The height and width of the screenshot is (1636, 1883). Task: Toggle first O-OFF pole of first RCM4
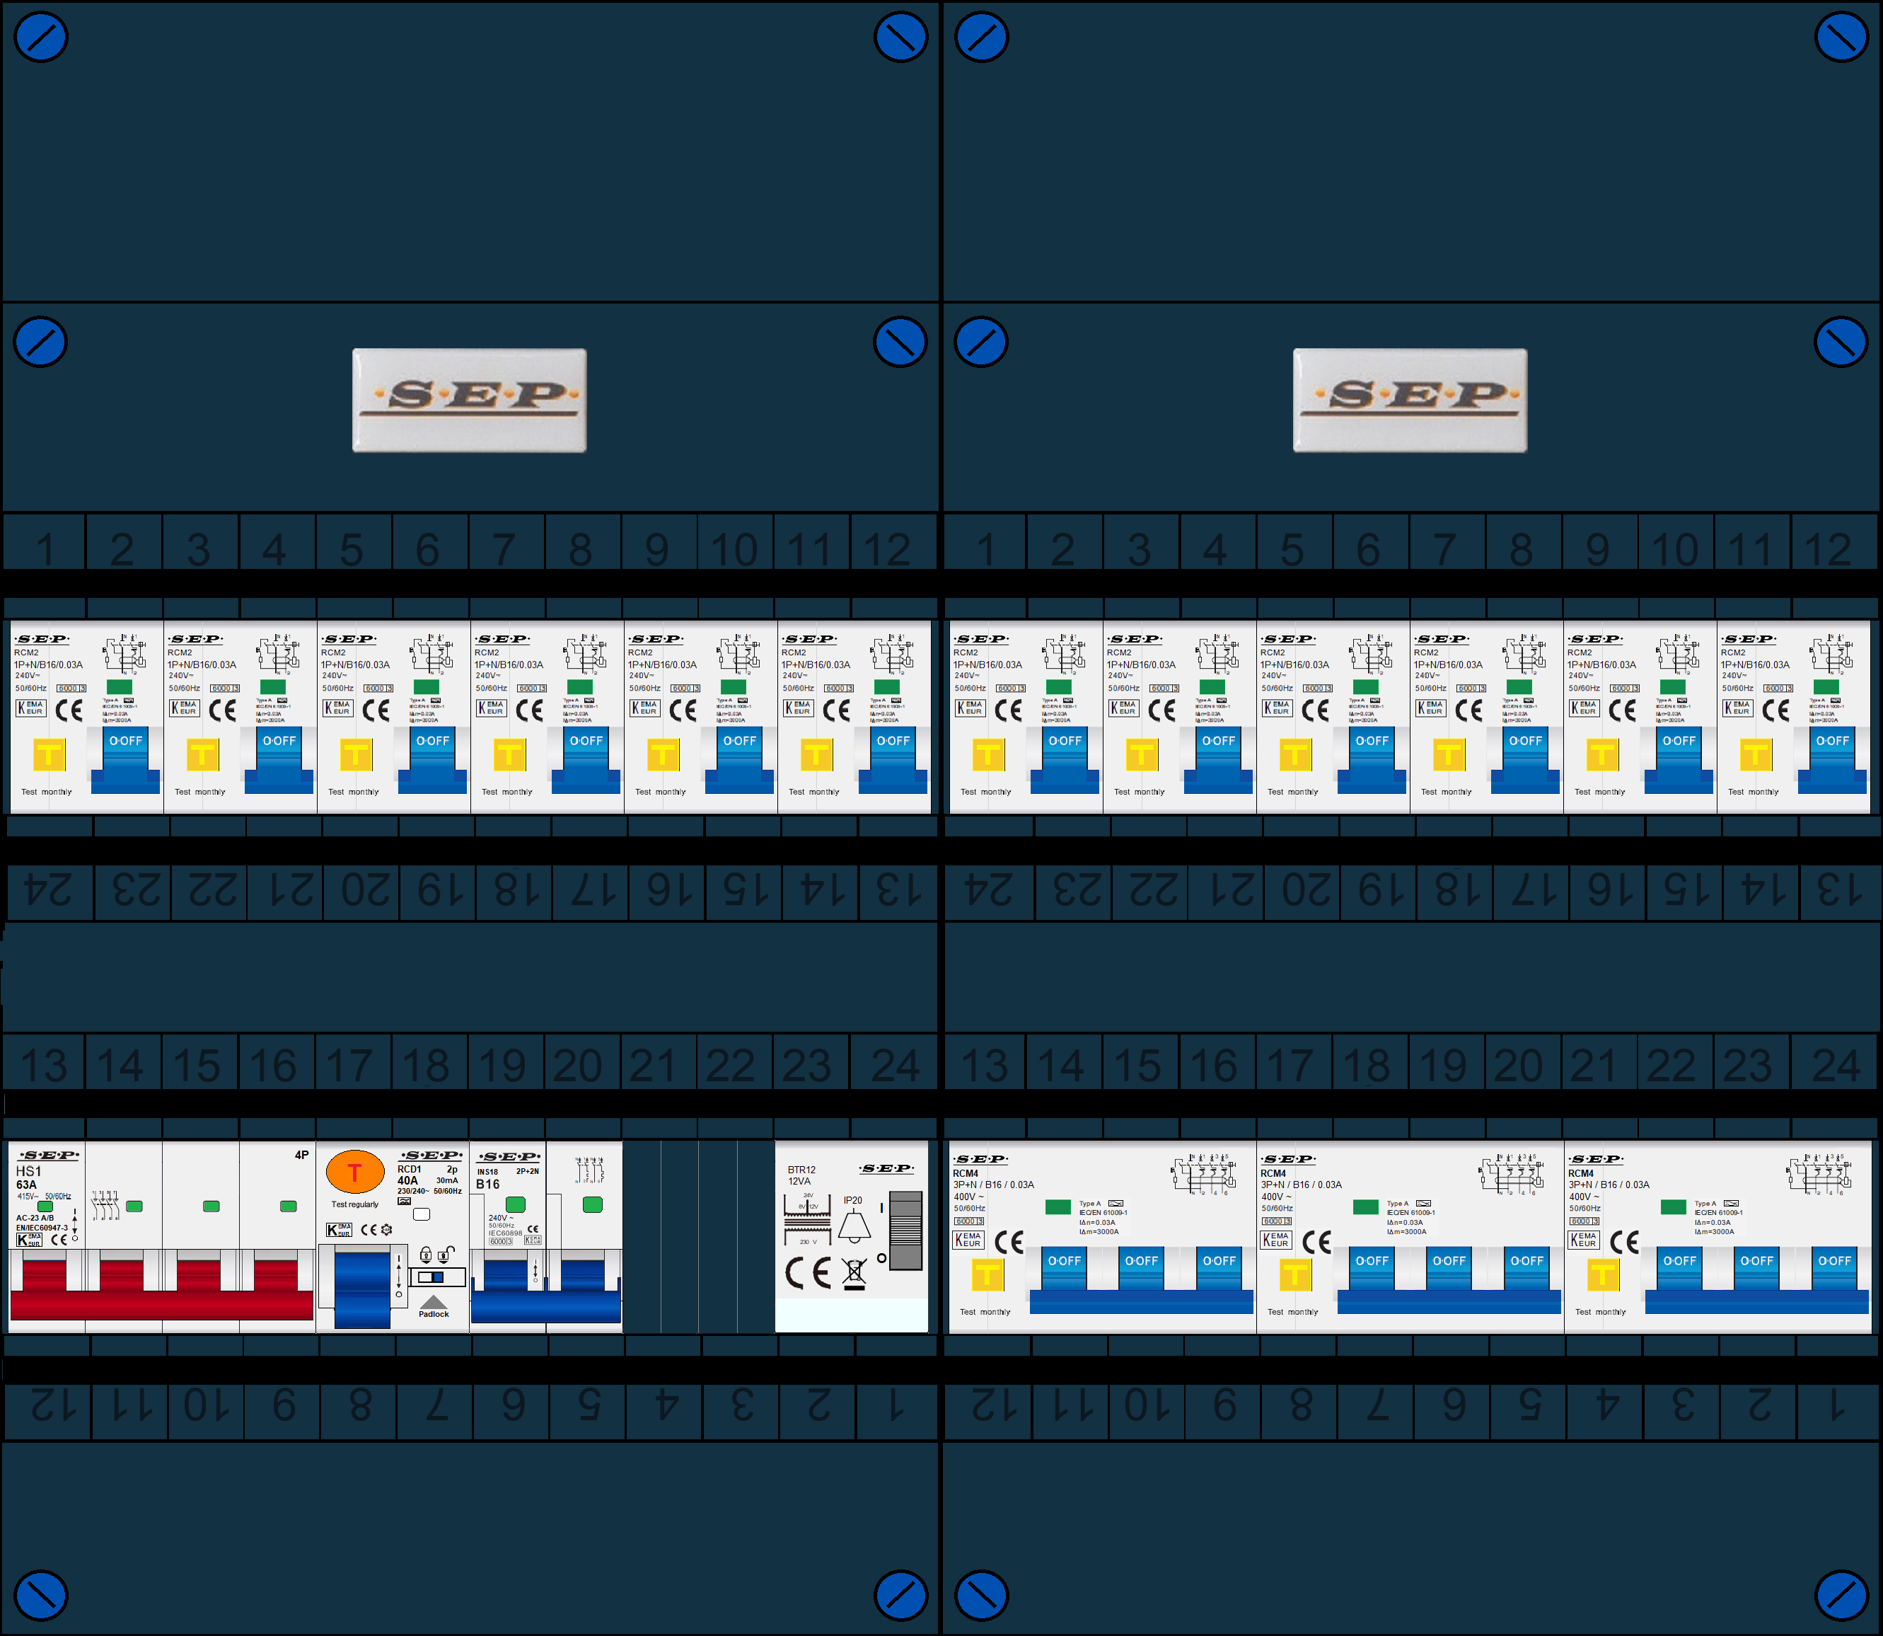tap(1065, 1269)
